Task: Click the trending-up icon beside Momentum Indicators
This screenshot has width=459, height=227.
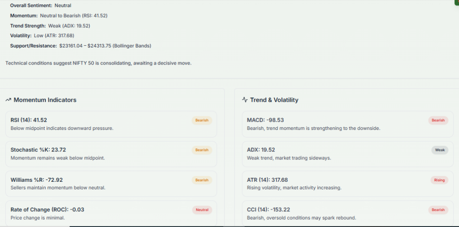Action: pyautogui.click(x=8, y=100)
